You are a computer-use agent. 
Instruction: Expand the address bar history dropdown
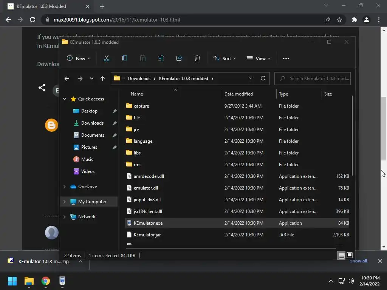pyautogui.click(x=250, y=78)
